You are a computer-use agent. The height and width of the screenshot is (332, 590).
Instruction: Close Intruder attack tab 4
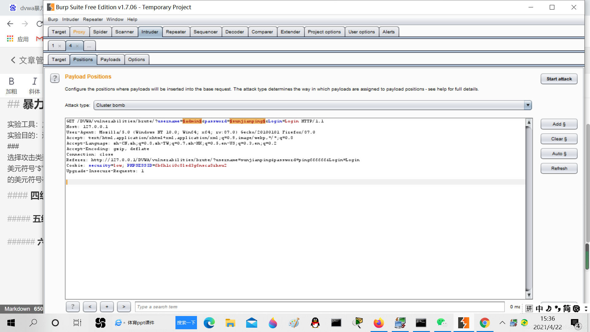tap(77, 46)
